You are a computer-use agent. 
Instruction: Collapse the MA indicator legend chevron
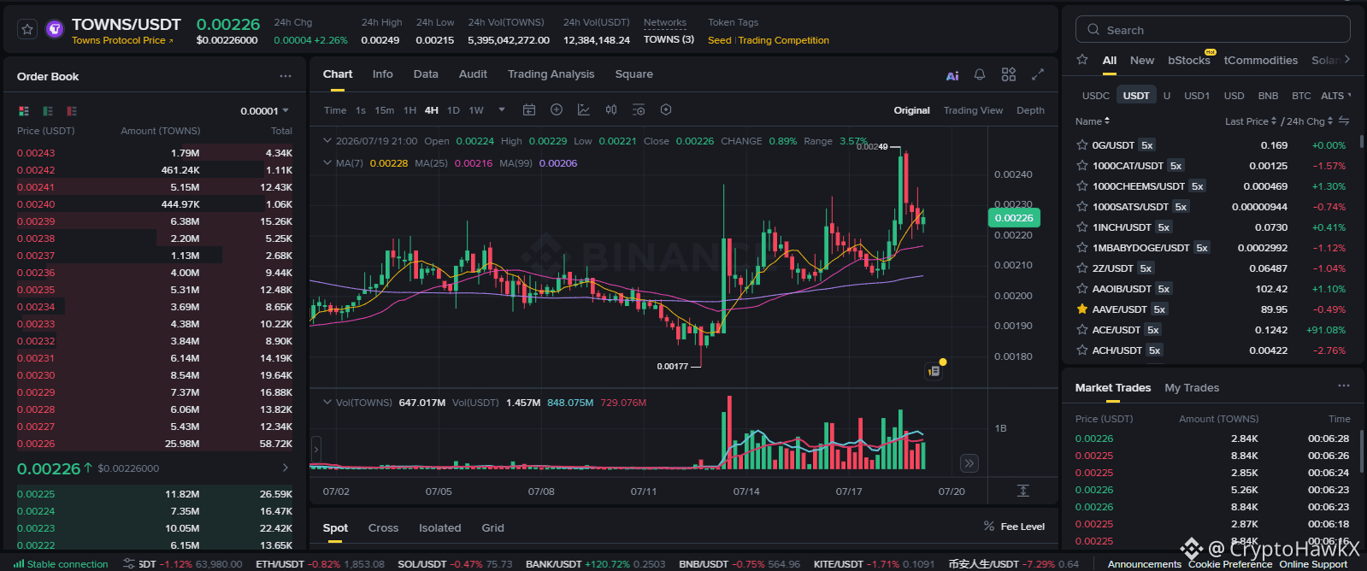coord(327,163)
